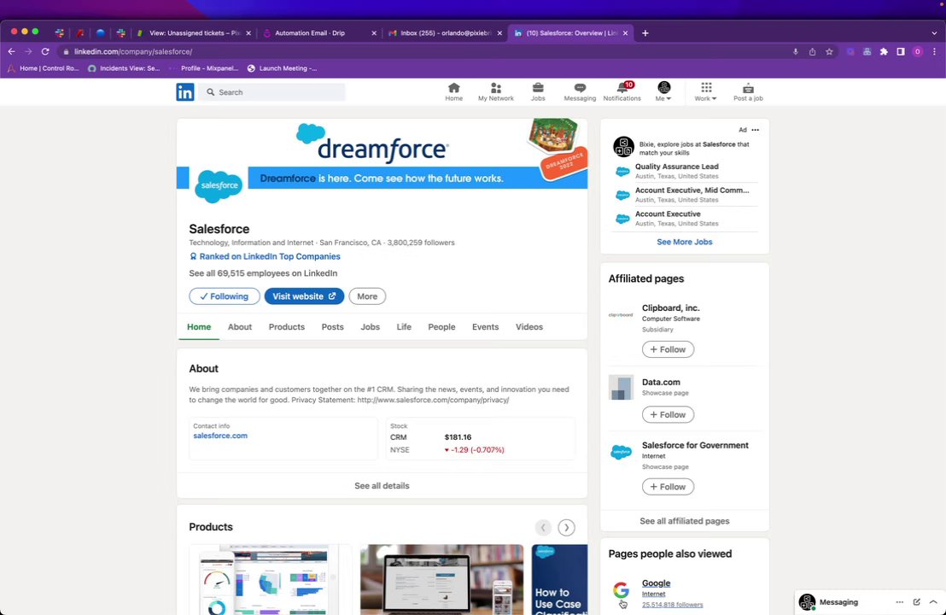946x615 pixels.
Task: Open Post a job icon
Action: point(748,91)
